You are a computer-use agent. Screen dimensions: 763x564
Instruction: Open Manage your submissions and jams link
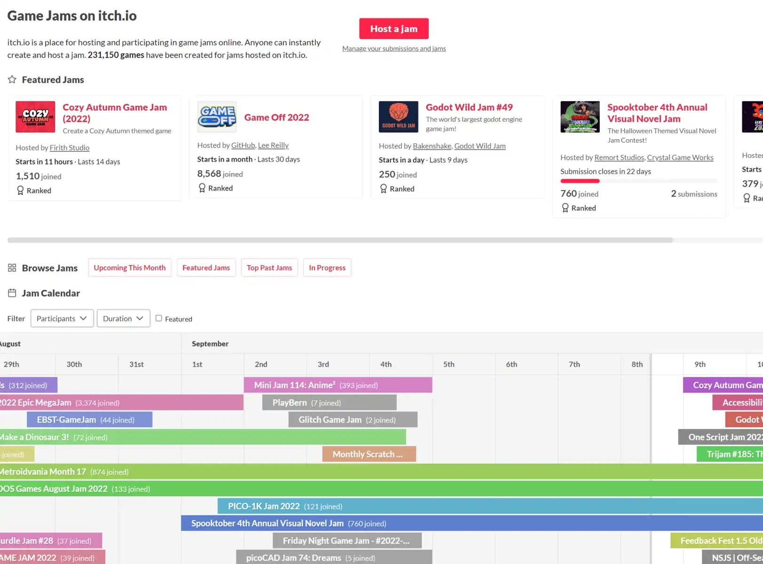point(394,48)
